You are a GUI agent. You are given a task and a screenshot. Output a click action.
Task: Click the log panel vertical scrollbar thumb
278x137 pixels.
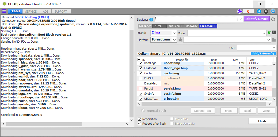pyautogui.click(x=131, y=74)
